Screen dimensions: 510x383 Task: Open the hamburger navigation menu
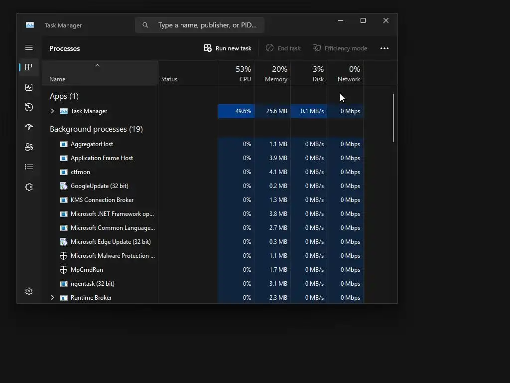pyautogui.click(x=29, y=47)
